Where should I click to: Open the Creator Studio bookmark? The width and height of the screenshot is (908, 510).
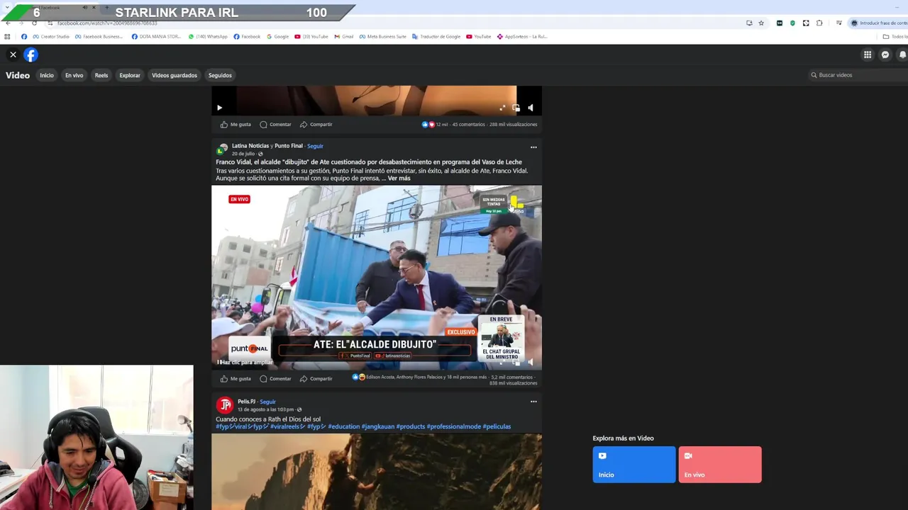pyautogui.click(x=51, y=37)
